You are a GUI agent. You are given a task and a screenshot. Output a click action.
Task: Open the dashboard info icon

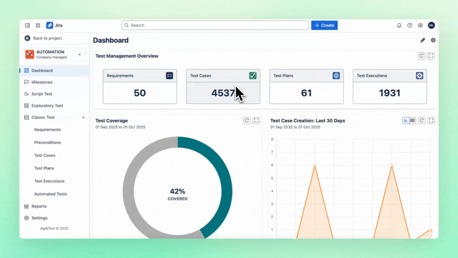(x=433, y=40)
